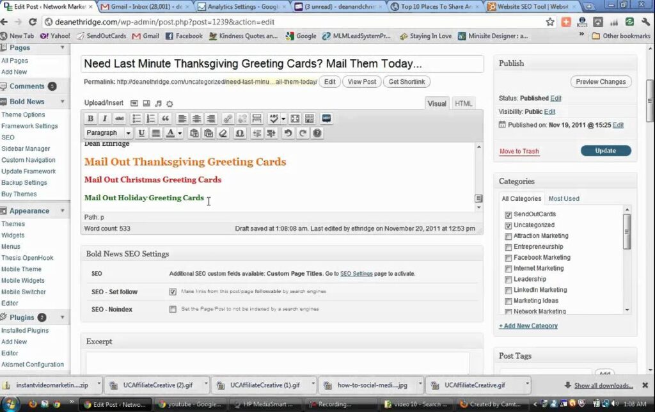
Task: Toggle the SEO Set follow checkbox
Action: (173, 292)
